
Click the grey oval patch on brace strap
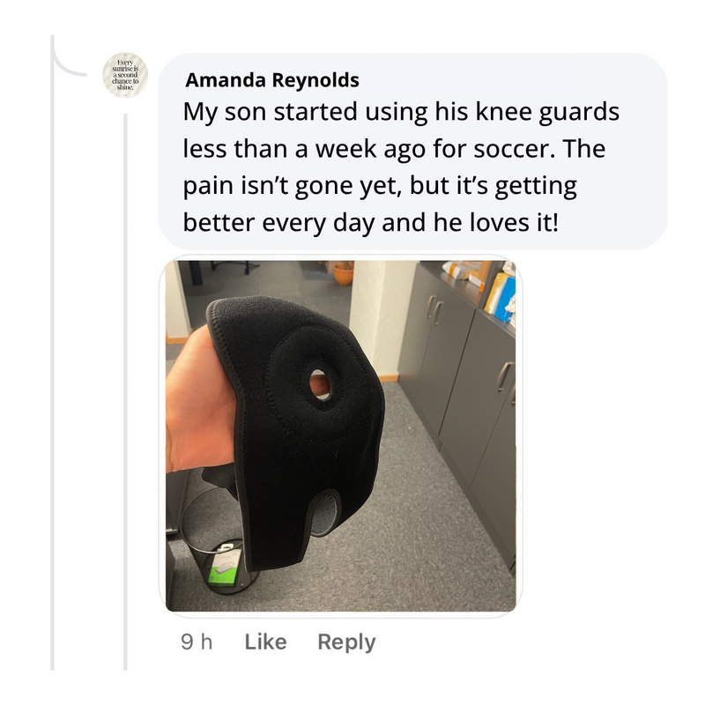(324, 515)
